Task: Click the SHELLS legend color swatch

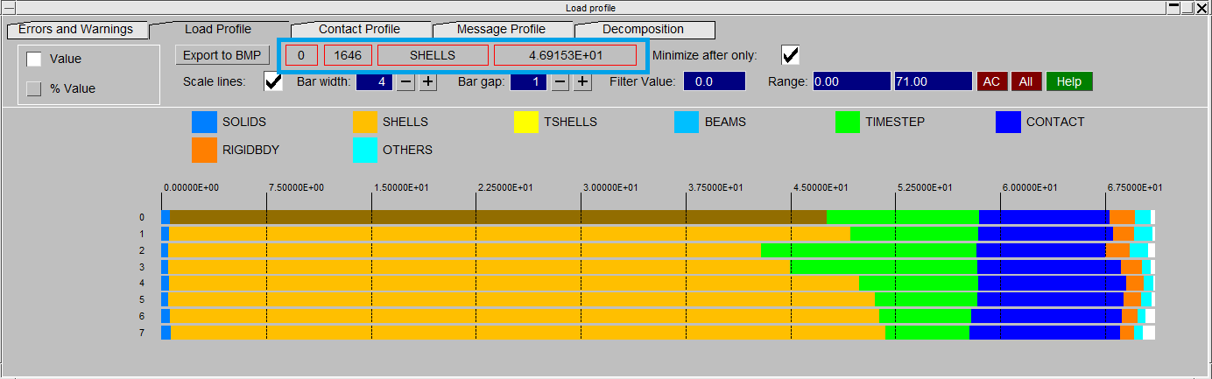Action: point(365,123)
